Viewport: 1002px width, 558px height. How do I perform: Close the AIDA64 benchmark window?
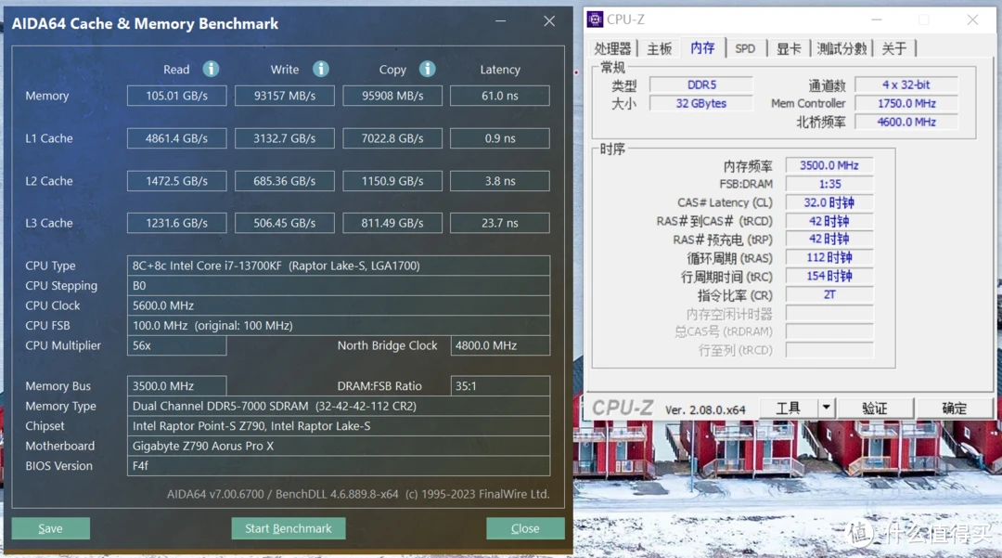549,21
